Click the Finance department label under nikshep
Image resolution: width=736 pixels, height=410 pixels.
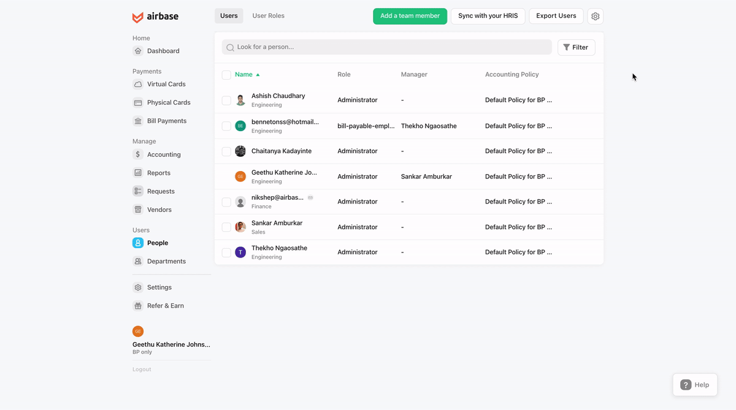261,207
